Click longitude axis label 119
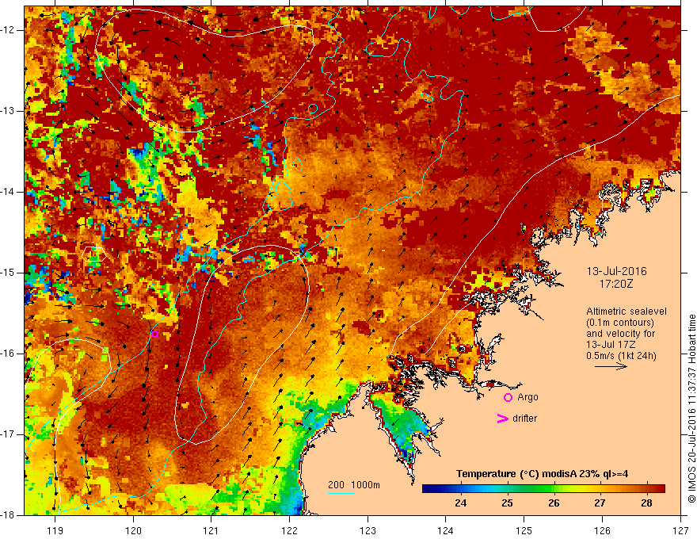The height and width of the screenshot is (539, 697). click(x=55, y=530)
